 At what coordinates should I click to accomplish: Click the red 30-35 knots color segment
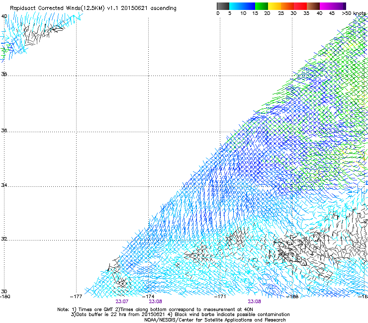(300, 6)
